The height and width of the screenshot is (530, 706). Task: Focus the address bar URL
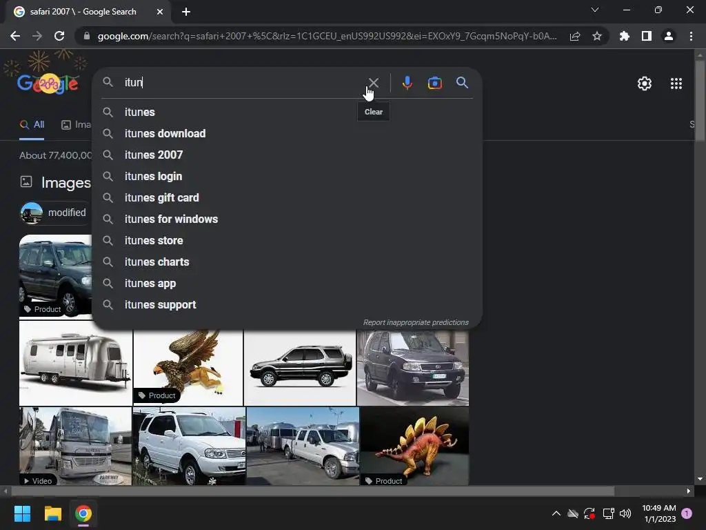(x=327, y=36)
